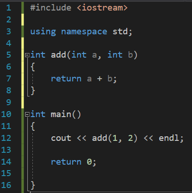Click the std identifier on line 3
192x193 pixels.
click(x=120, y=32)
